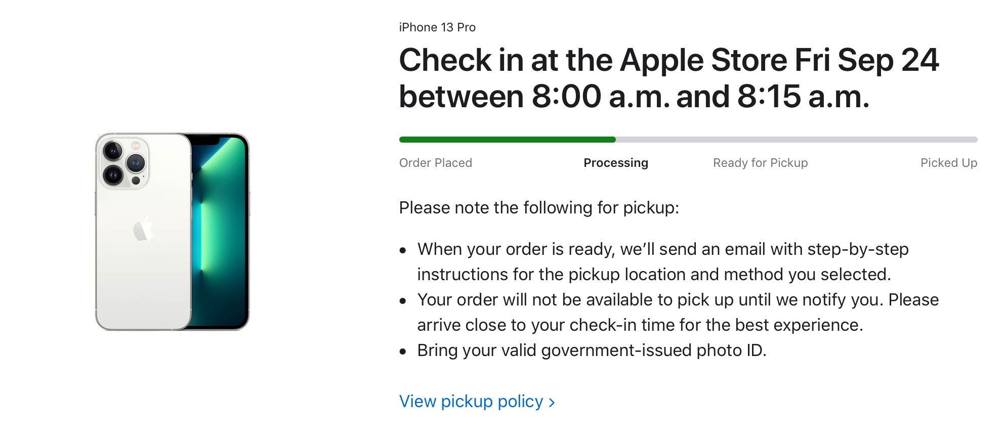This screenshot has width=1003, height=441.
Task: Click the gray unfilled part of the progress bar
Action: [795, 140]
